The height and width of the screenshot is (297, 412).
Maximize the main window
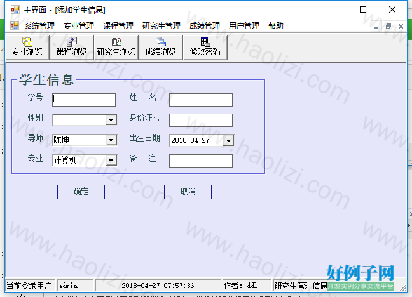coord(363,10)
